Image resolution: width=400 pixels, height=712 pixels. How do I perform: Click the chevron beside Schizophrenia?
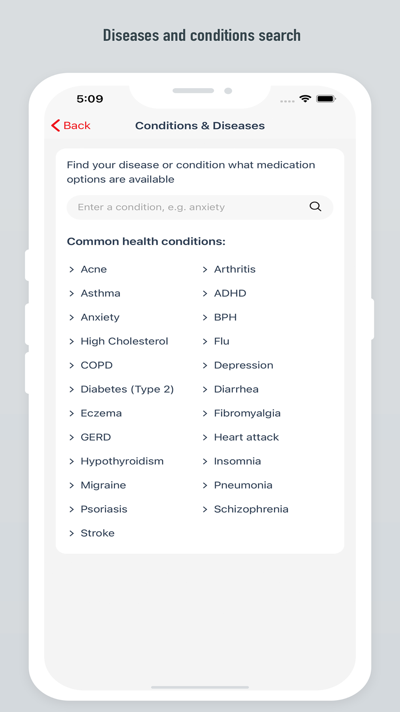tap(205, 509)
